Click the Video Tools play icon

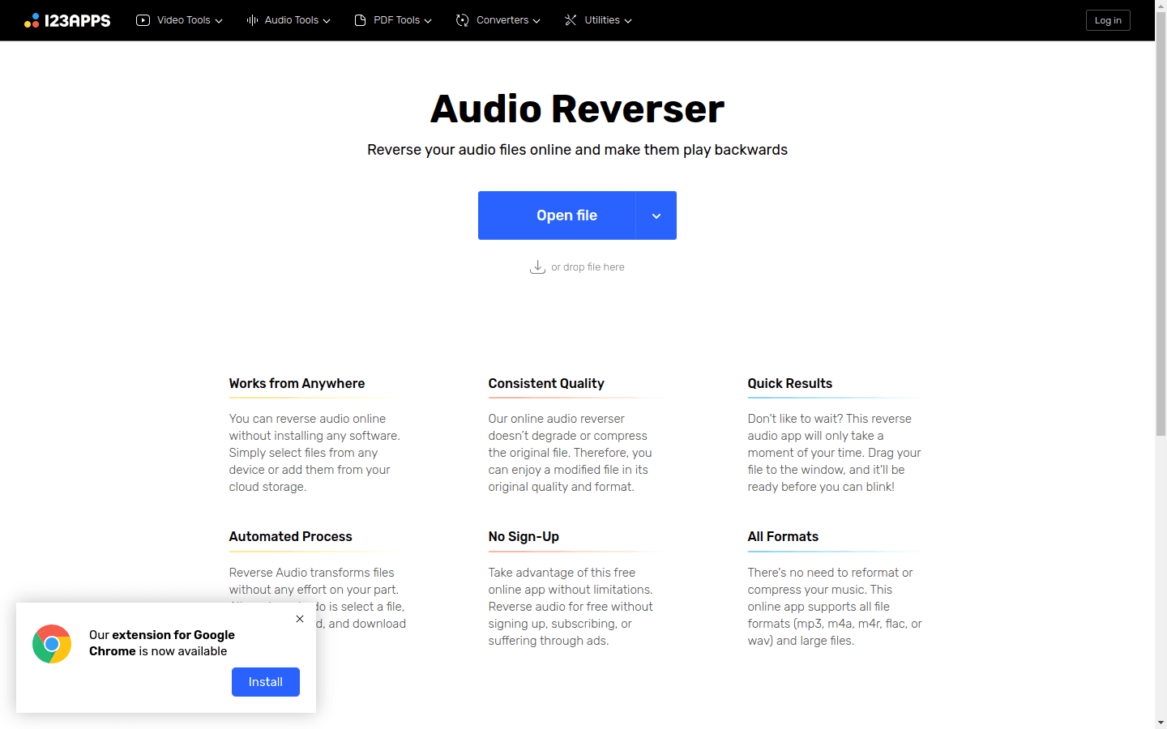[x=143, y=19]
